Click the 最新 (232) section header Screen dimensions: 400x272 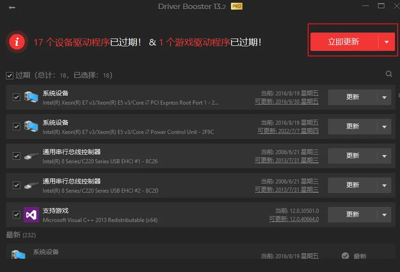[21, 235]
